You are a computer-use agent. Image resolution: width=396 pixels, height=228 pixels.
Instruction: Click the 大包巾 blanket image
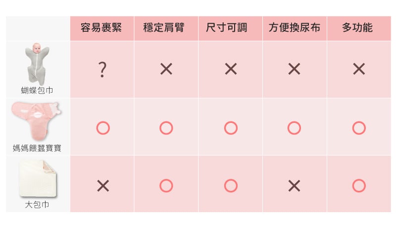pyautogui.click(x=37, y=178)
